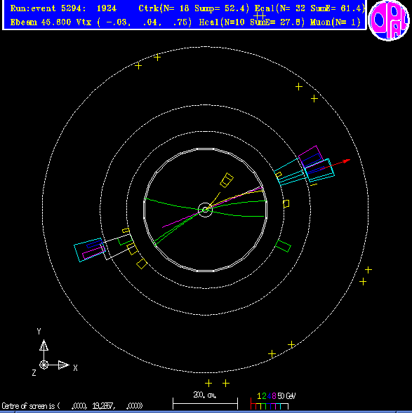The width and height of the screenshot is (412, 413).
Task: Click the Z axis circle symbol
Action: pos(44,365)
